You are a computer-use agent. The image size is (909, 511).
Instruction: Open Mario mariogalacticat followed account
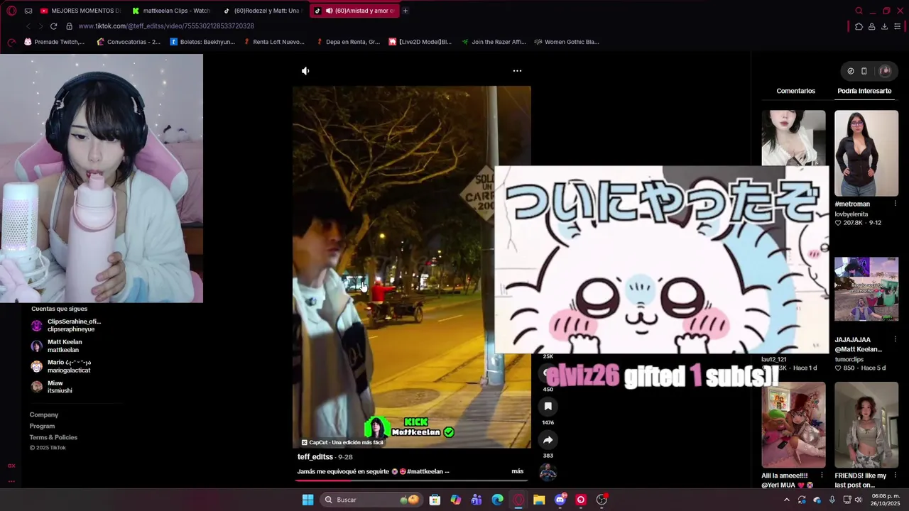(61, 366)
